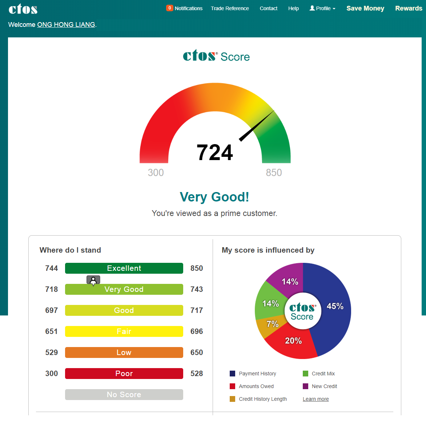The height and width of the screenshot is (424, 426).
Task: Open the Profile dropdown menu
Action: pos(322,8)
